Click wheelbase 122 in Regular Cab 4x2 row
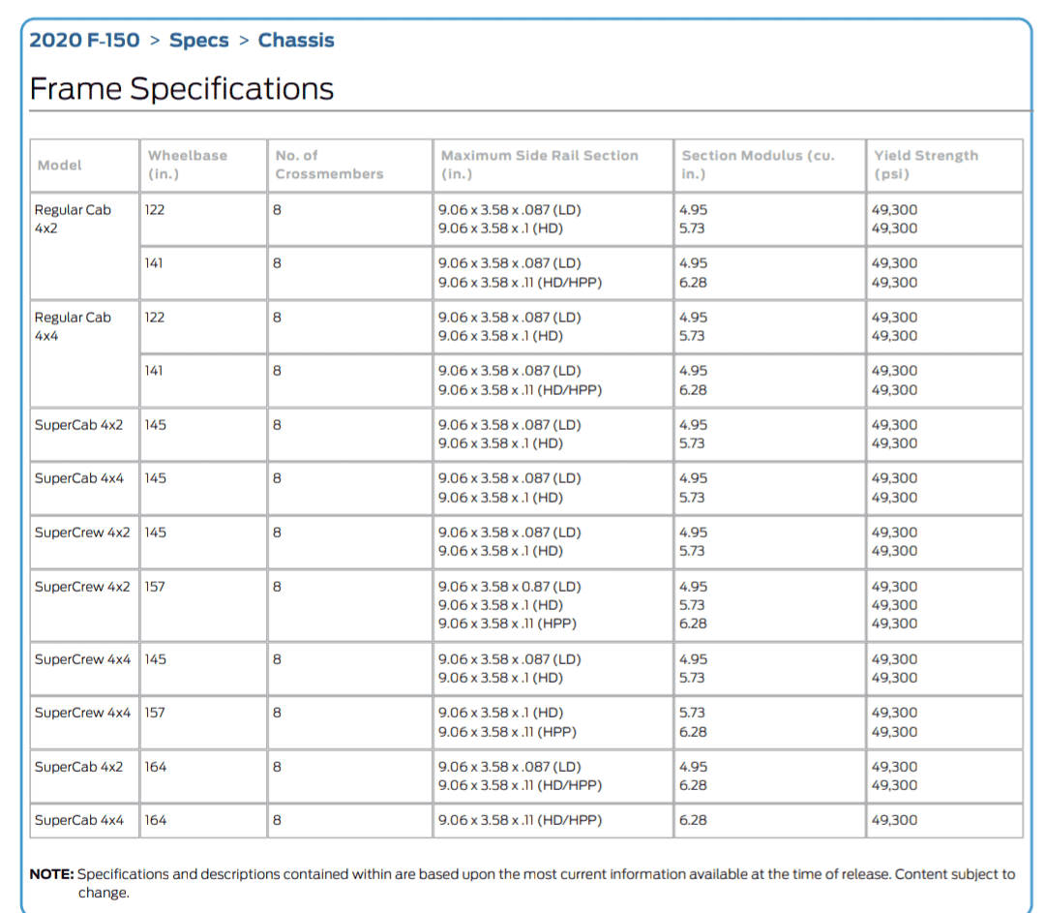The width and height of the screenshot is (1045, 913). click(x=155, y=209)
